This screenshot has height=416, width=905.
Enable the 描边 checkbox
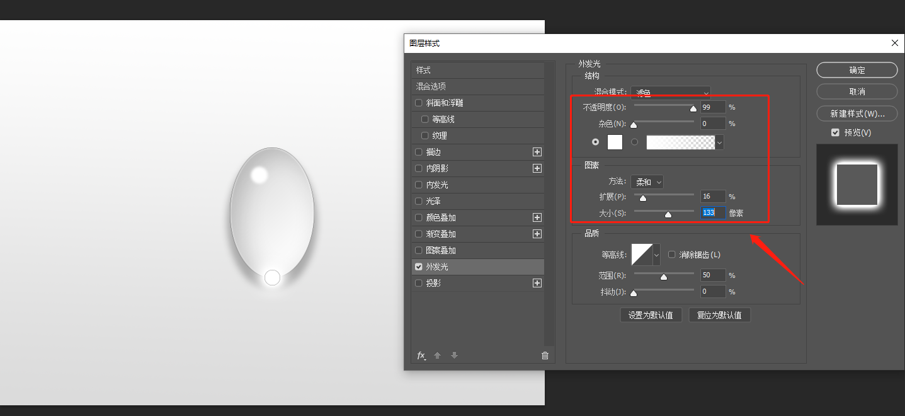[x=419, y=152]
